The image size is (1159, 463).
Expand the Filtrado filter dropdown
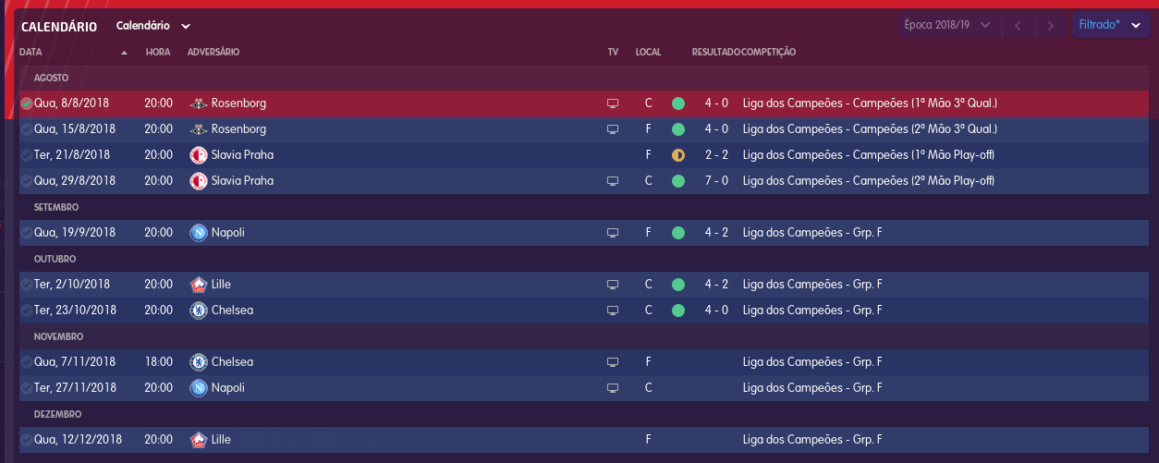tap(1110, 25)
